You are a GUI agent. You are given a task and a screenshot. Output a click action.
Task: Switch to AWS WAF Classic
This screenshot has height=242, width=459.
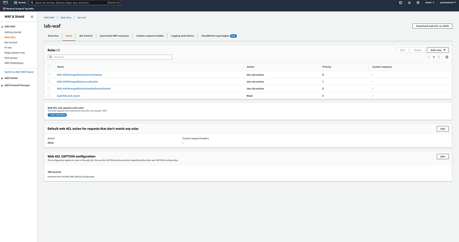[19, 72]
